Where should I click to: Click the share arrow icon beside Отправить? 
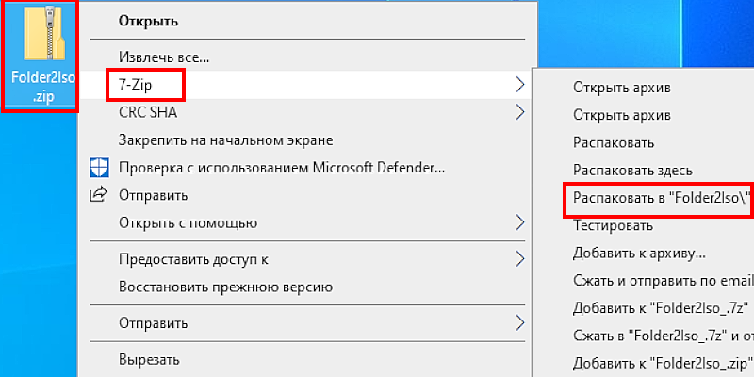pyautogui.click(x=99, y=195)
